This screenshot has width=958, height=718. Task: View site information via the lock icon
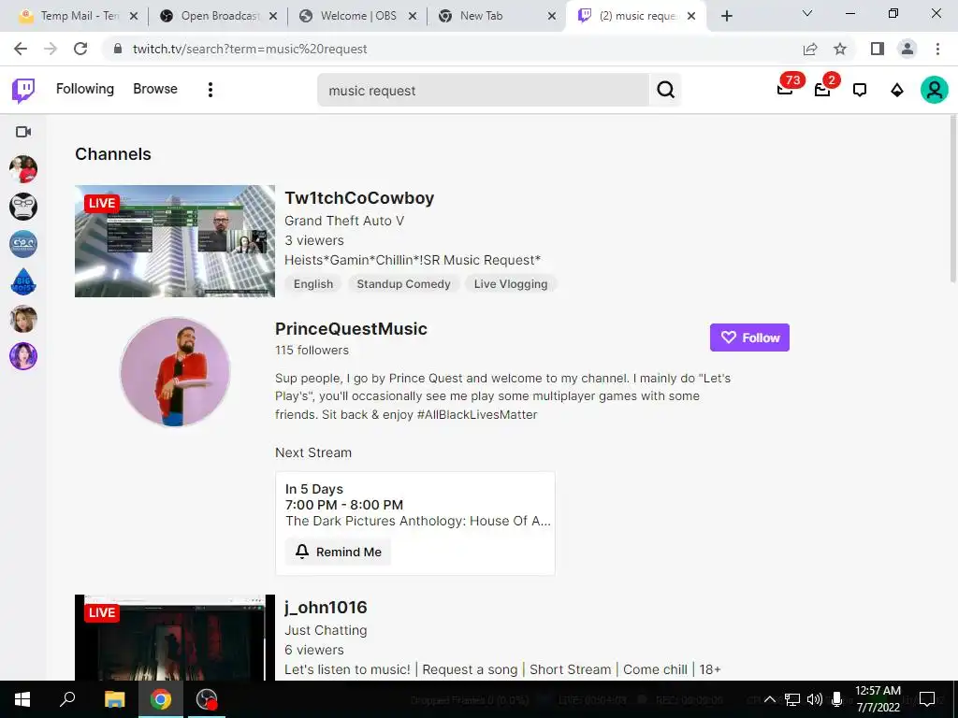[x=119, y=49]
